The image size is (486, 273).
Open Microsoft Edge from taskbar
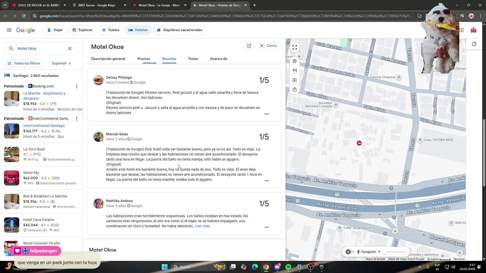(255, 267)
